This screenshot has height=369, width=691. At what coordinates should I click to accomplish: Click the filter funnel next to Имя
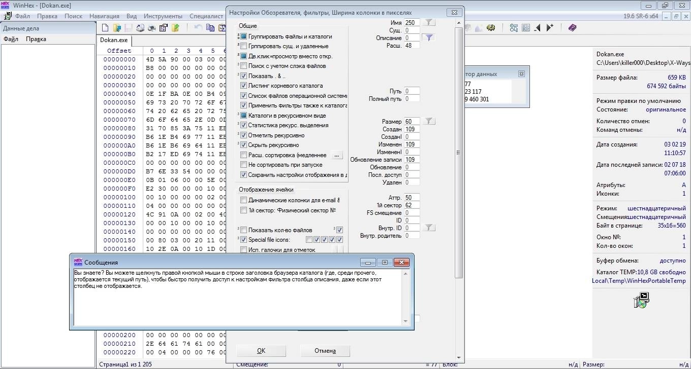429,22
